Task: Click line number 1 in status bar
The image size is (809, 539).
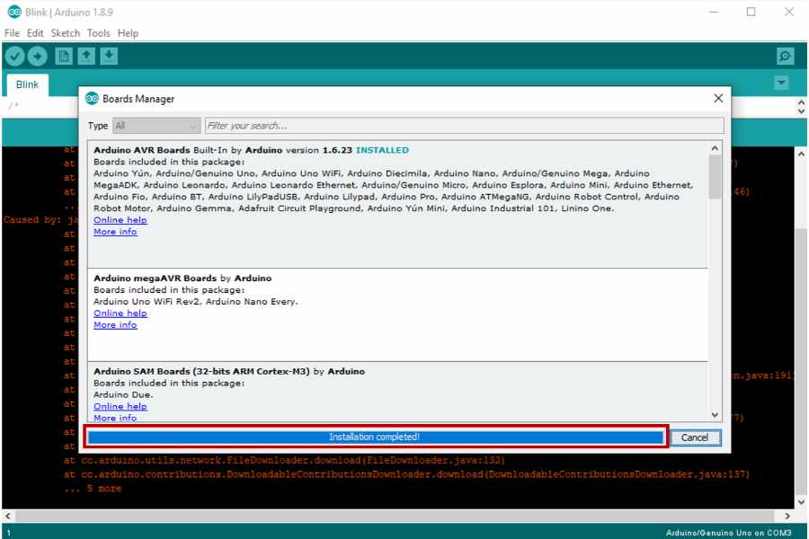Action: (x=9, y=533)
